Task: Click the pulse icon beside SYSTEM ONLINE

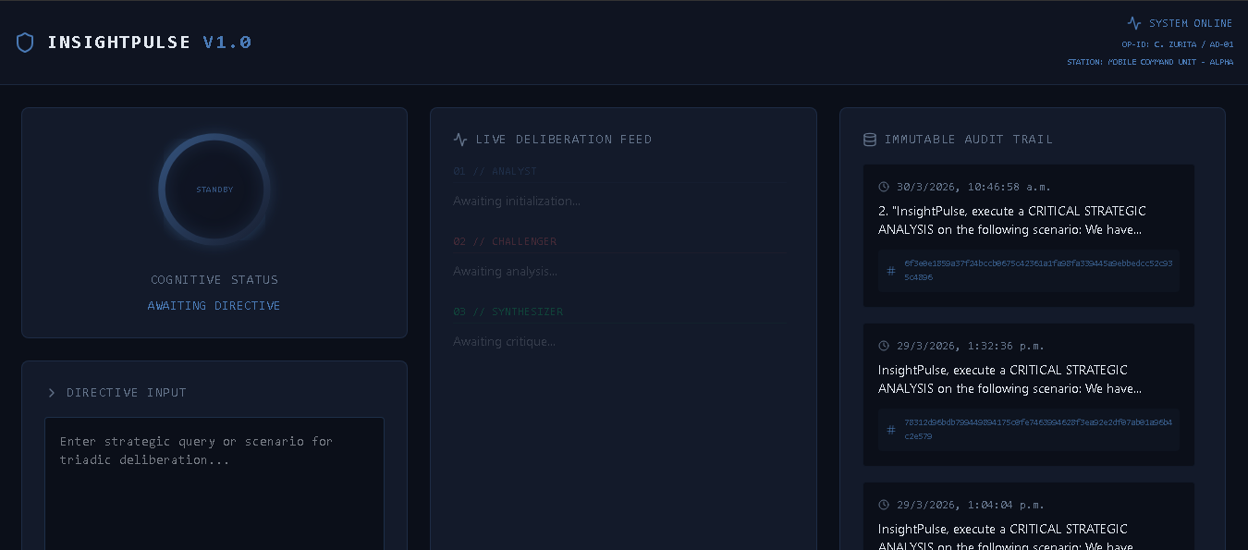Action: [x=1134, y=22]
